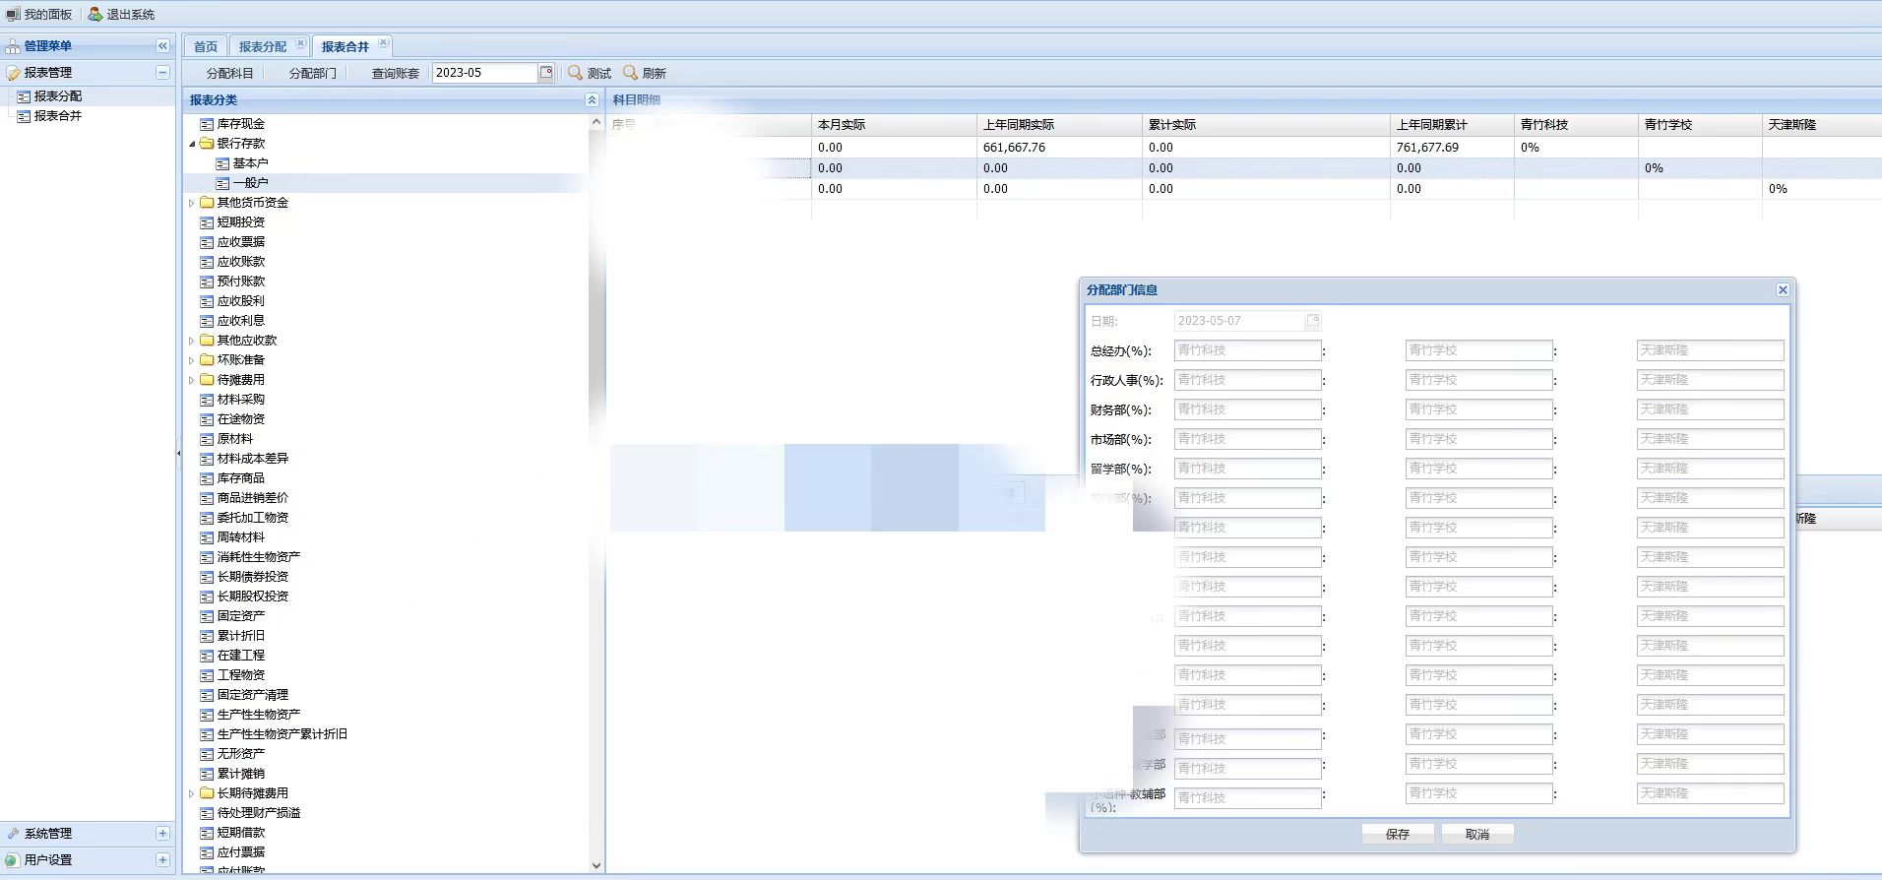This screenshot has width=1882, height=880.
Task: Open the 日期 calendar icon in the dialog
Action: pos(1312,321)
